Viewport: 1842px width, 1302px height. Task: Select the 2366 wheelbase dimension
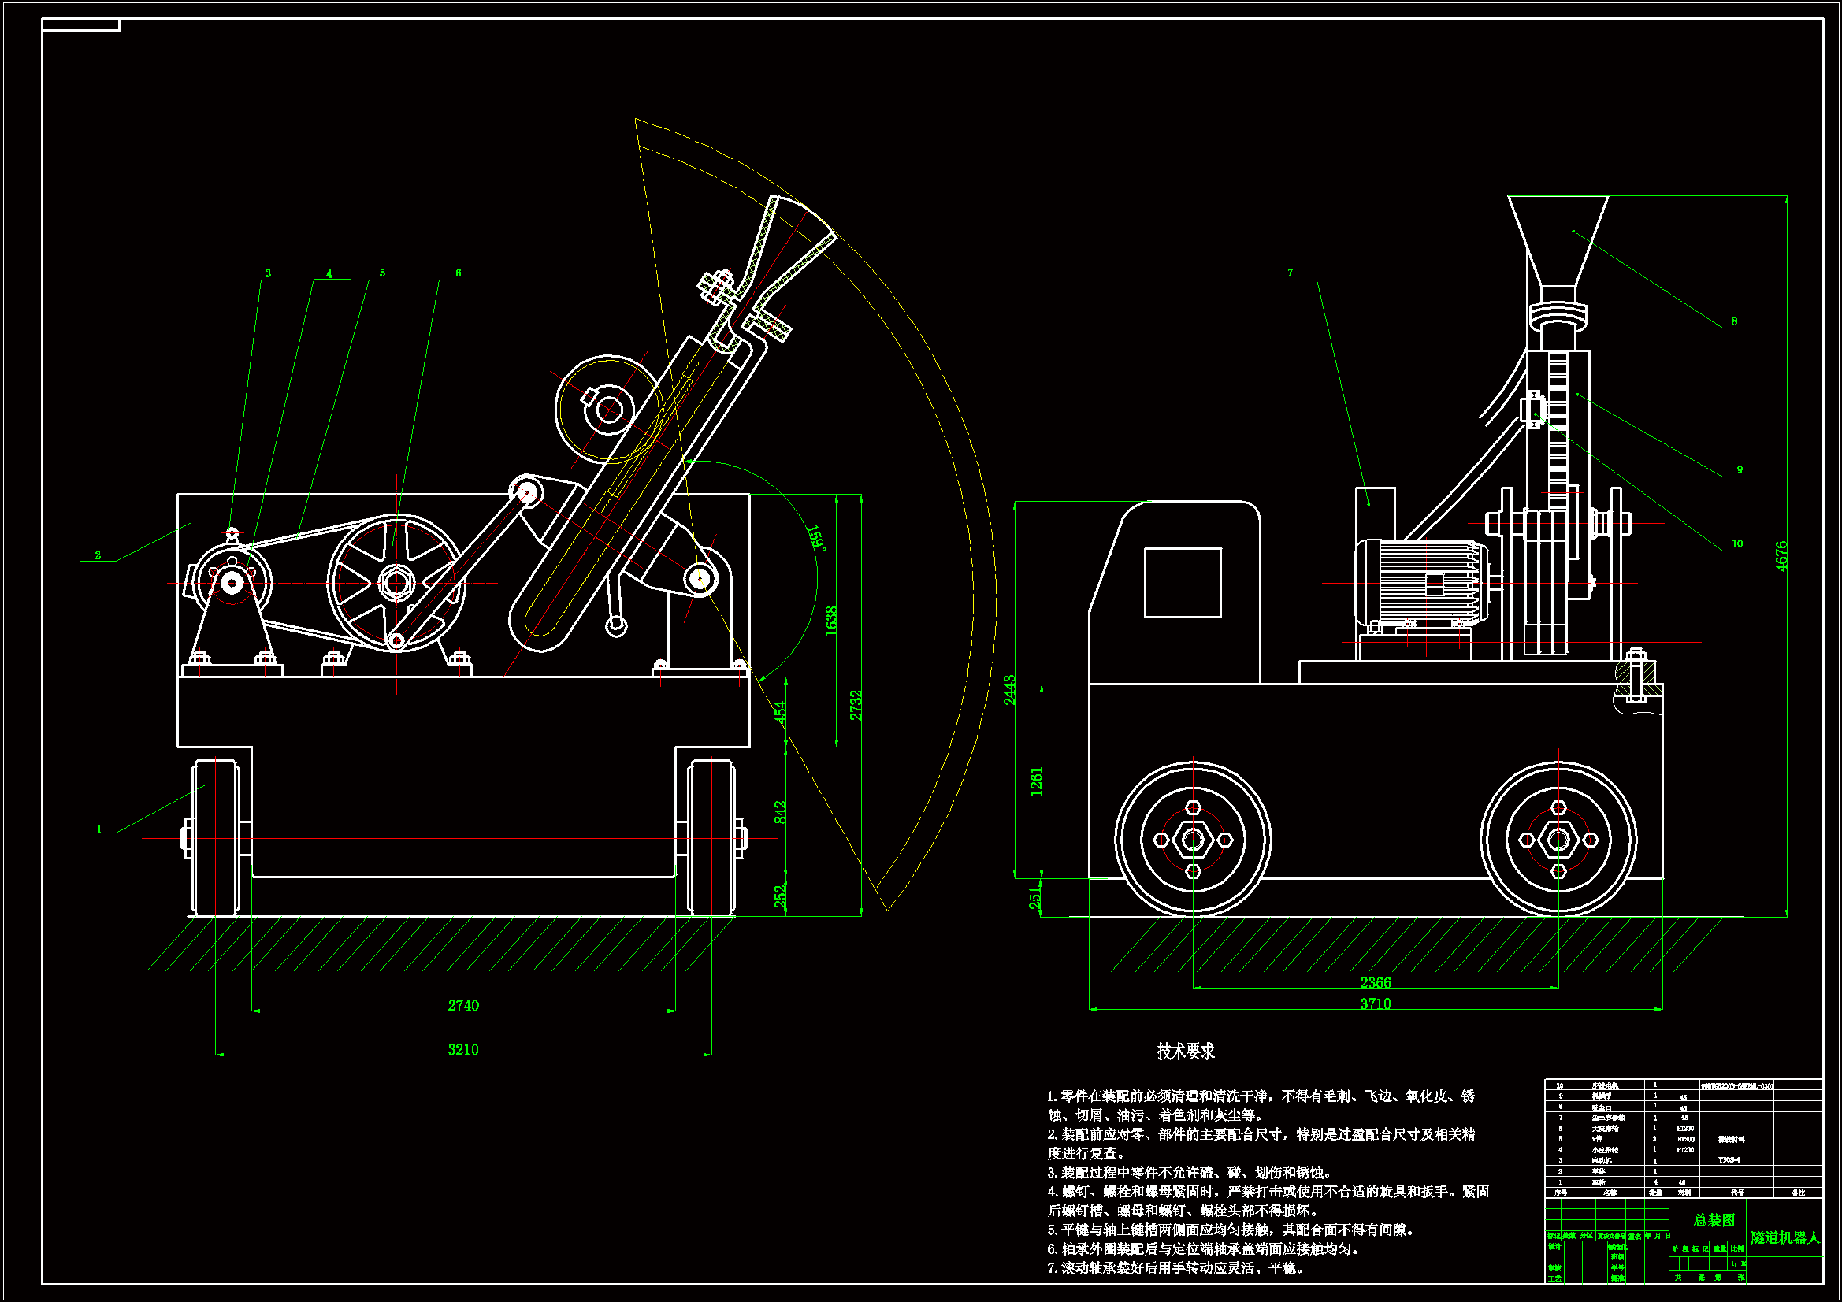(1375, 982)
